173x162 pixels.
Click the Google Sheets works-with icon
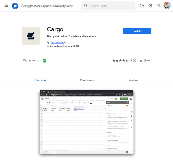pos(44,61)
